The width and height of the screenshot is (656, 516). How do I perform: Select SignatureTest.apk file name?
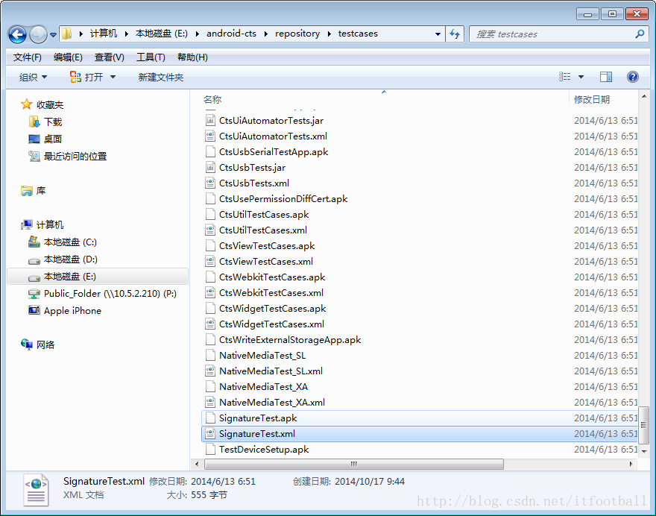(x=258, y=418)
